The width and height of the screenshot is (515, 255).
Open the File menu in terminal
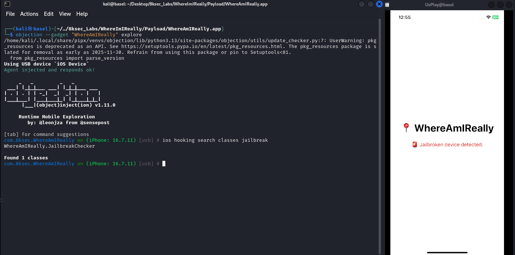click(x=10, y=14)
